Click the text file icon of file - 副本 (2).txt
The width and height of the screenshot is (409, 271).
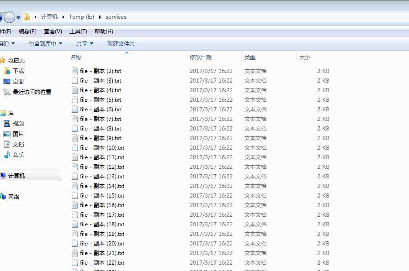click(x=75, y=71)
